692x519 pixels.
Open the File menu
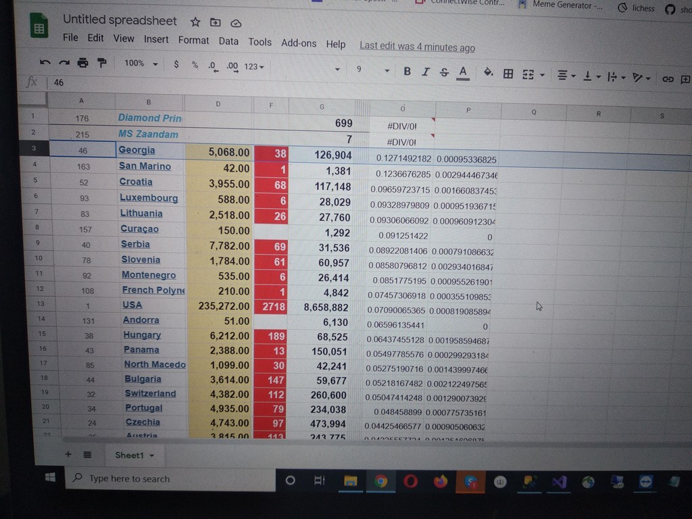click(70, 37)
